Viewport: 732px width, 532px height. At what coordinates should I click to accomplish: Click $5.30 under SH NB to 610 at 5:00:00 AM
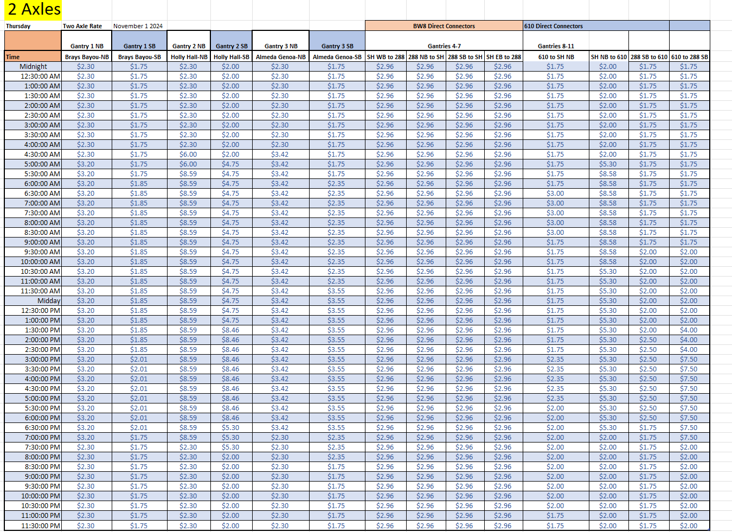tap(609, 164)
